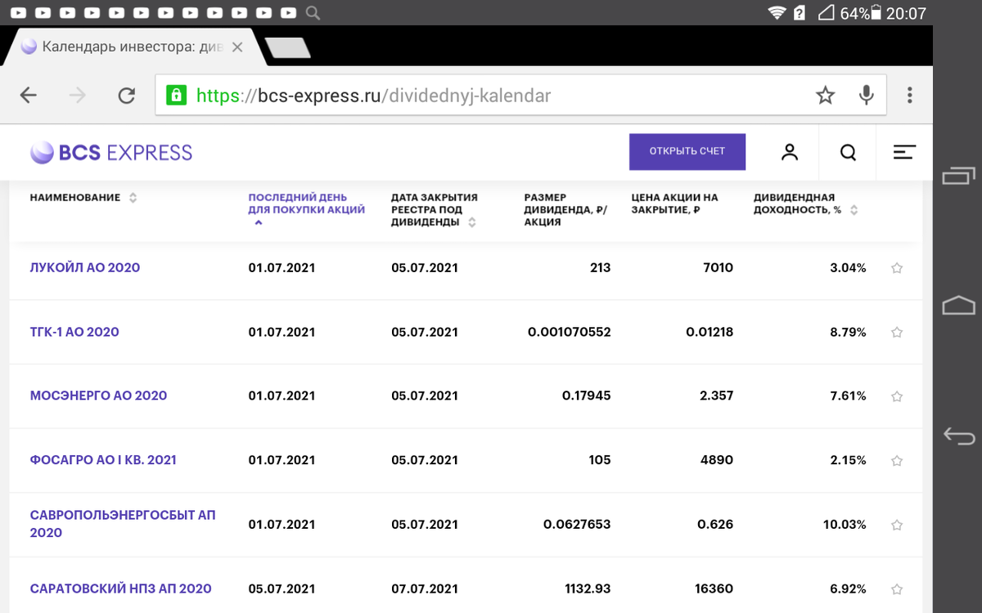Add ТГК-1 АО 2020 to favorites star
The width and height of the screenshot is (982, 613).
coord(897,332)
